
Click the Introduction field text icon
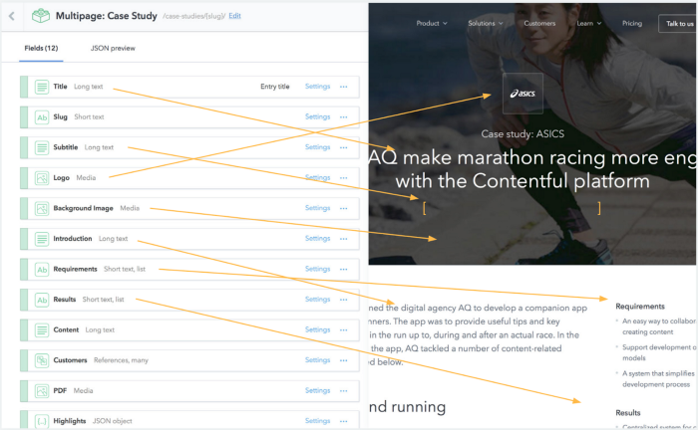[x=42, y=239]
